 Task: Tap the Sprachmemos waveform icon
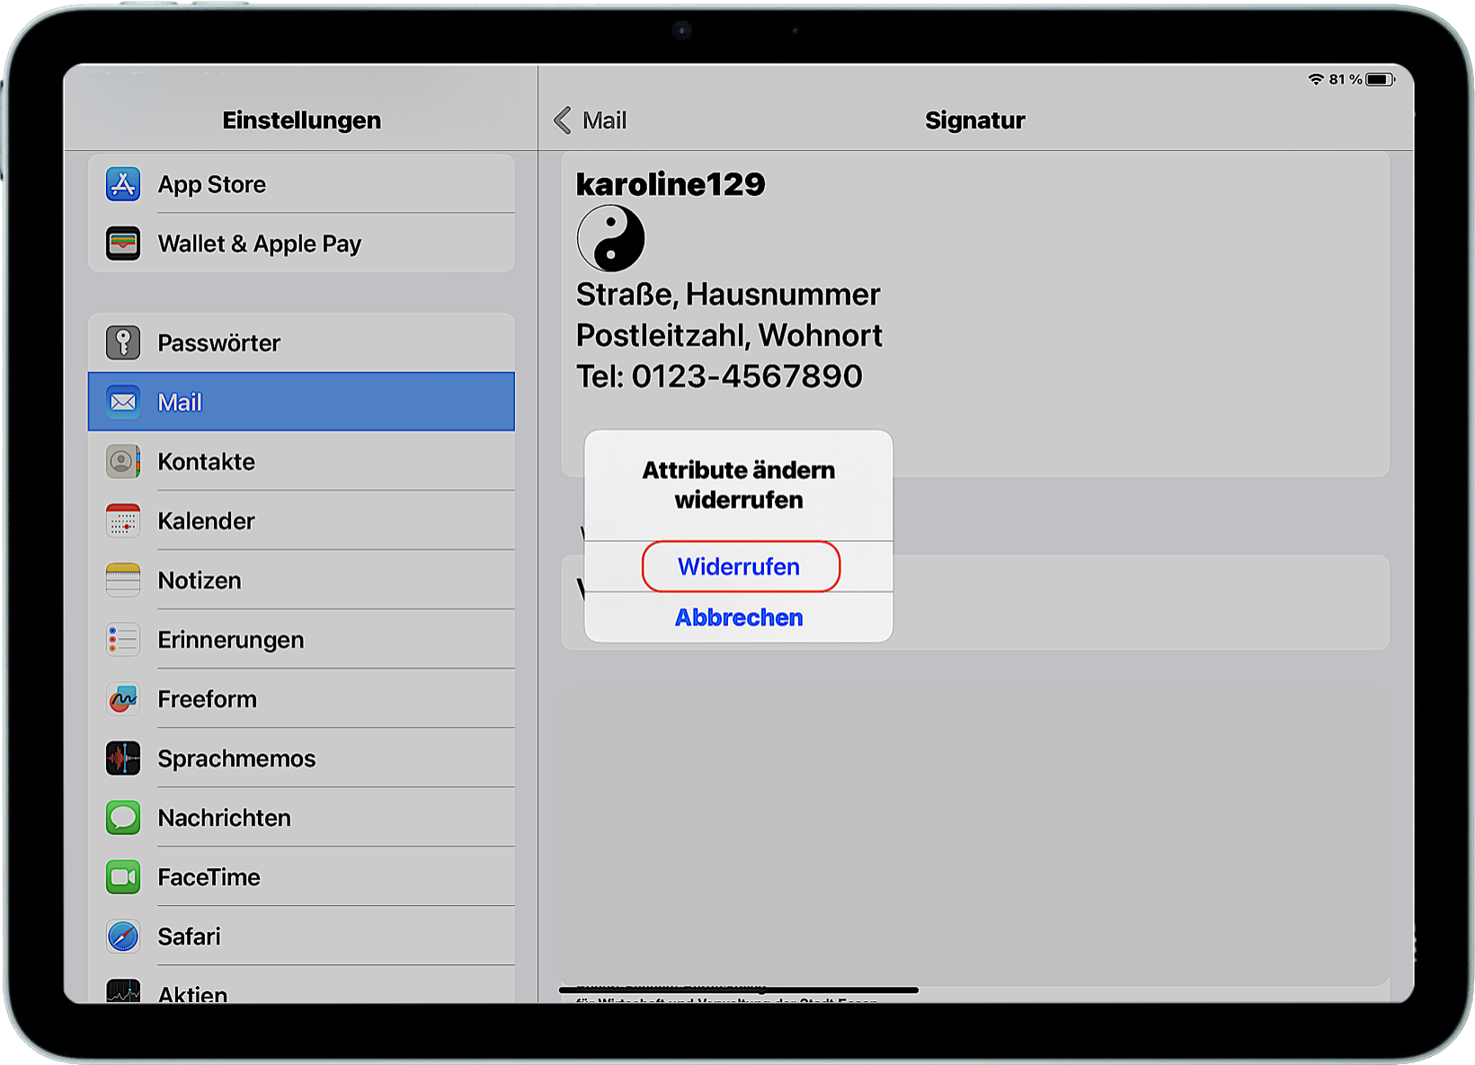[x=123, y=758]
